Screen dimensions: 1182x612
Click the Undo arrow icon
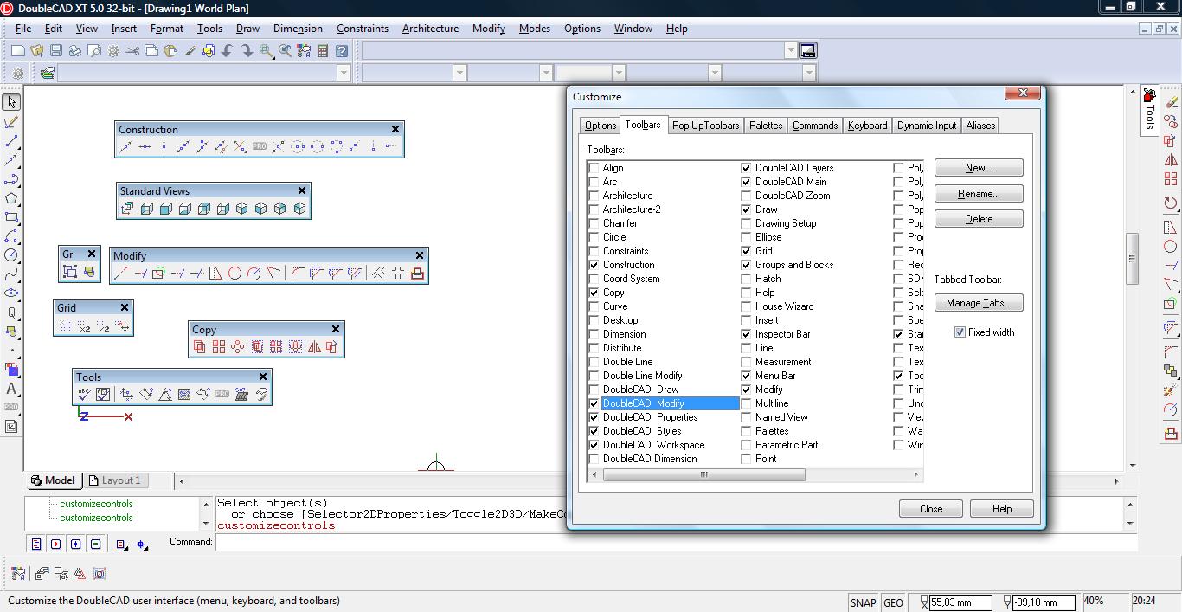(x=228, y=51)
